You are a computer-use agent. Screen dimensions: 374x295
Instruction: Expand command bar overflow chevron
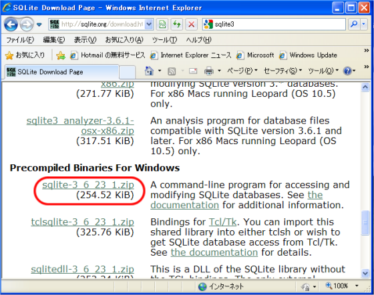point(367,67)
